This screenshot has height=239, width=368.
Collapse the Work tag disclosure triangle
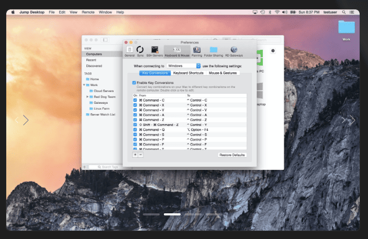84,85
